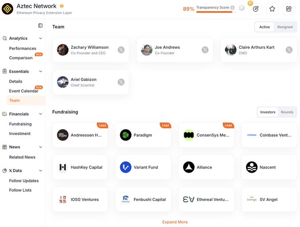Collapse the X Data section chevron

41,171
